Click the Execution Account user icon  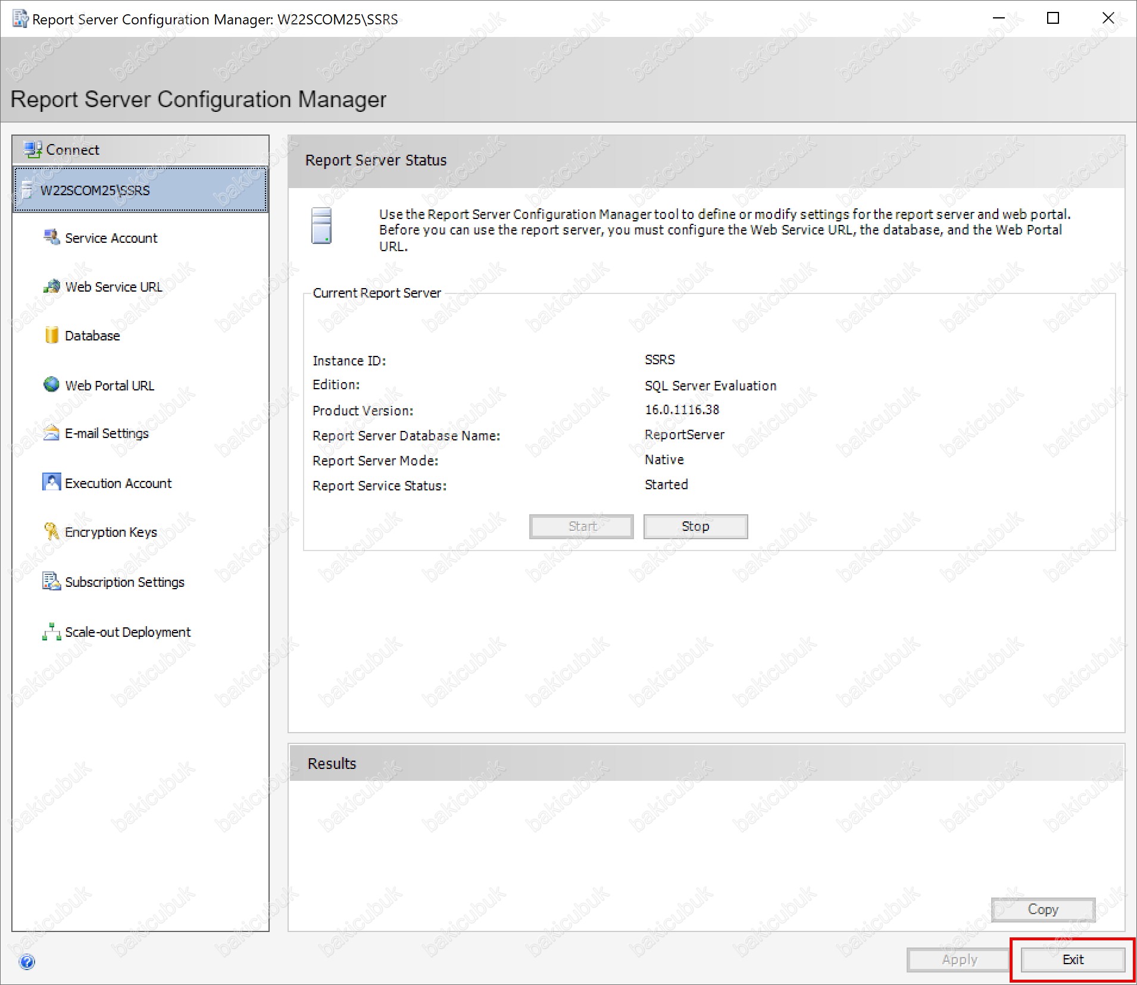click(x=52, y=481)
